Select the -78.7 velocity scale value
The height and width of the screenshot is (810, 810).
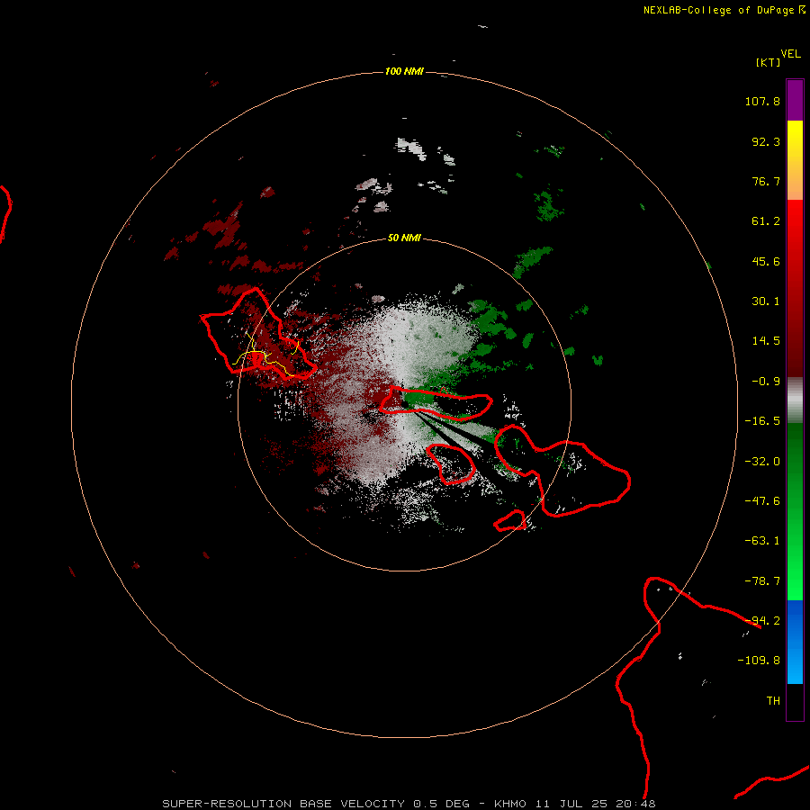[762, 581]
